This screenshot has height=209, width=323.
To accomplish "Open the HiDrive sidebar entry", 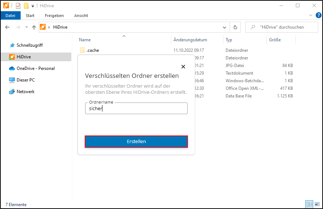I will pyautogui.click(x=24, y=57).
